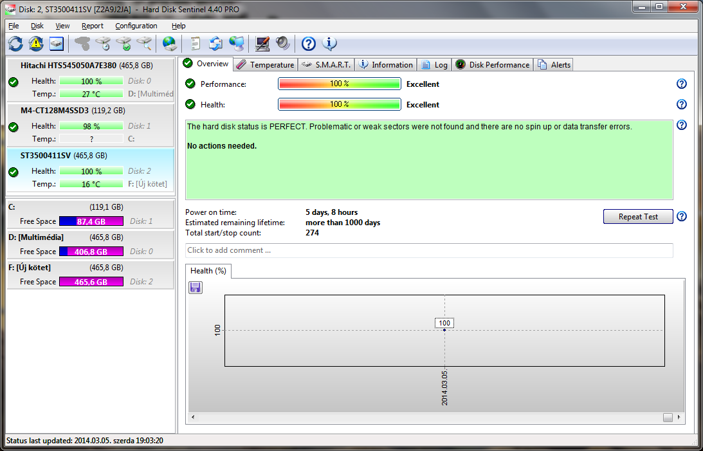Open the Report menu

(x=93, y=26)
